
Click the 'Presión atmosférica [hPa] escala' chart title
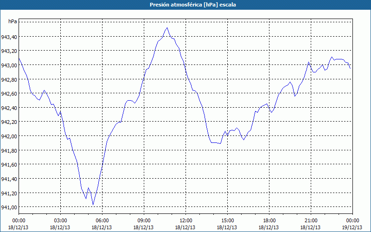pos(193,5)
